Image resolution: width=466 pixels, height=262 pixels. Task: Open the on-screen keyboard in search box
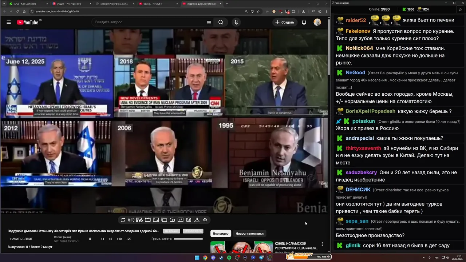click(x=209, y=22)
